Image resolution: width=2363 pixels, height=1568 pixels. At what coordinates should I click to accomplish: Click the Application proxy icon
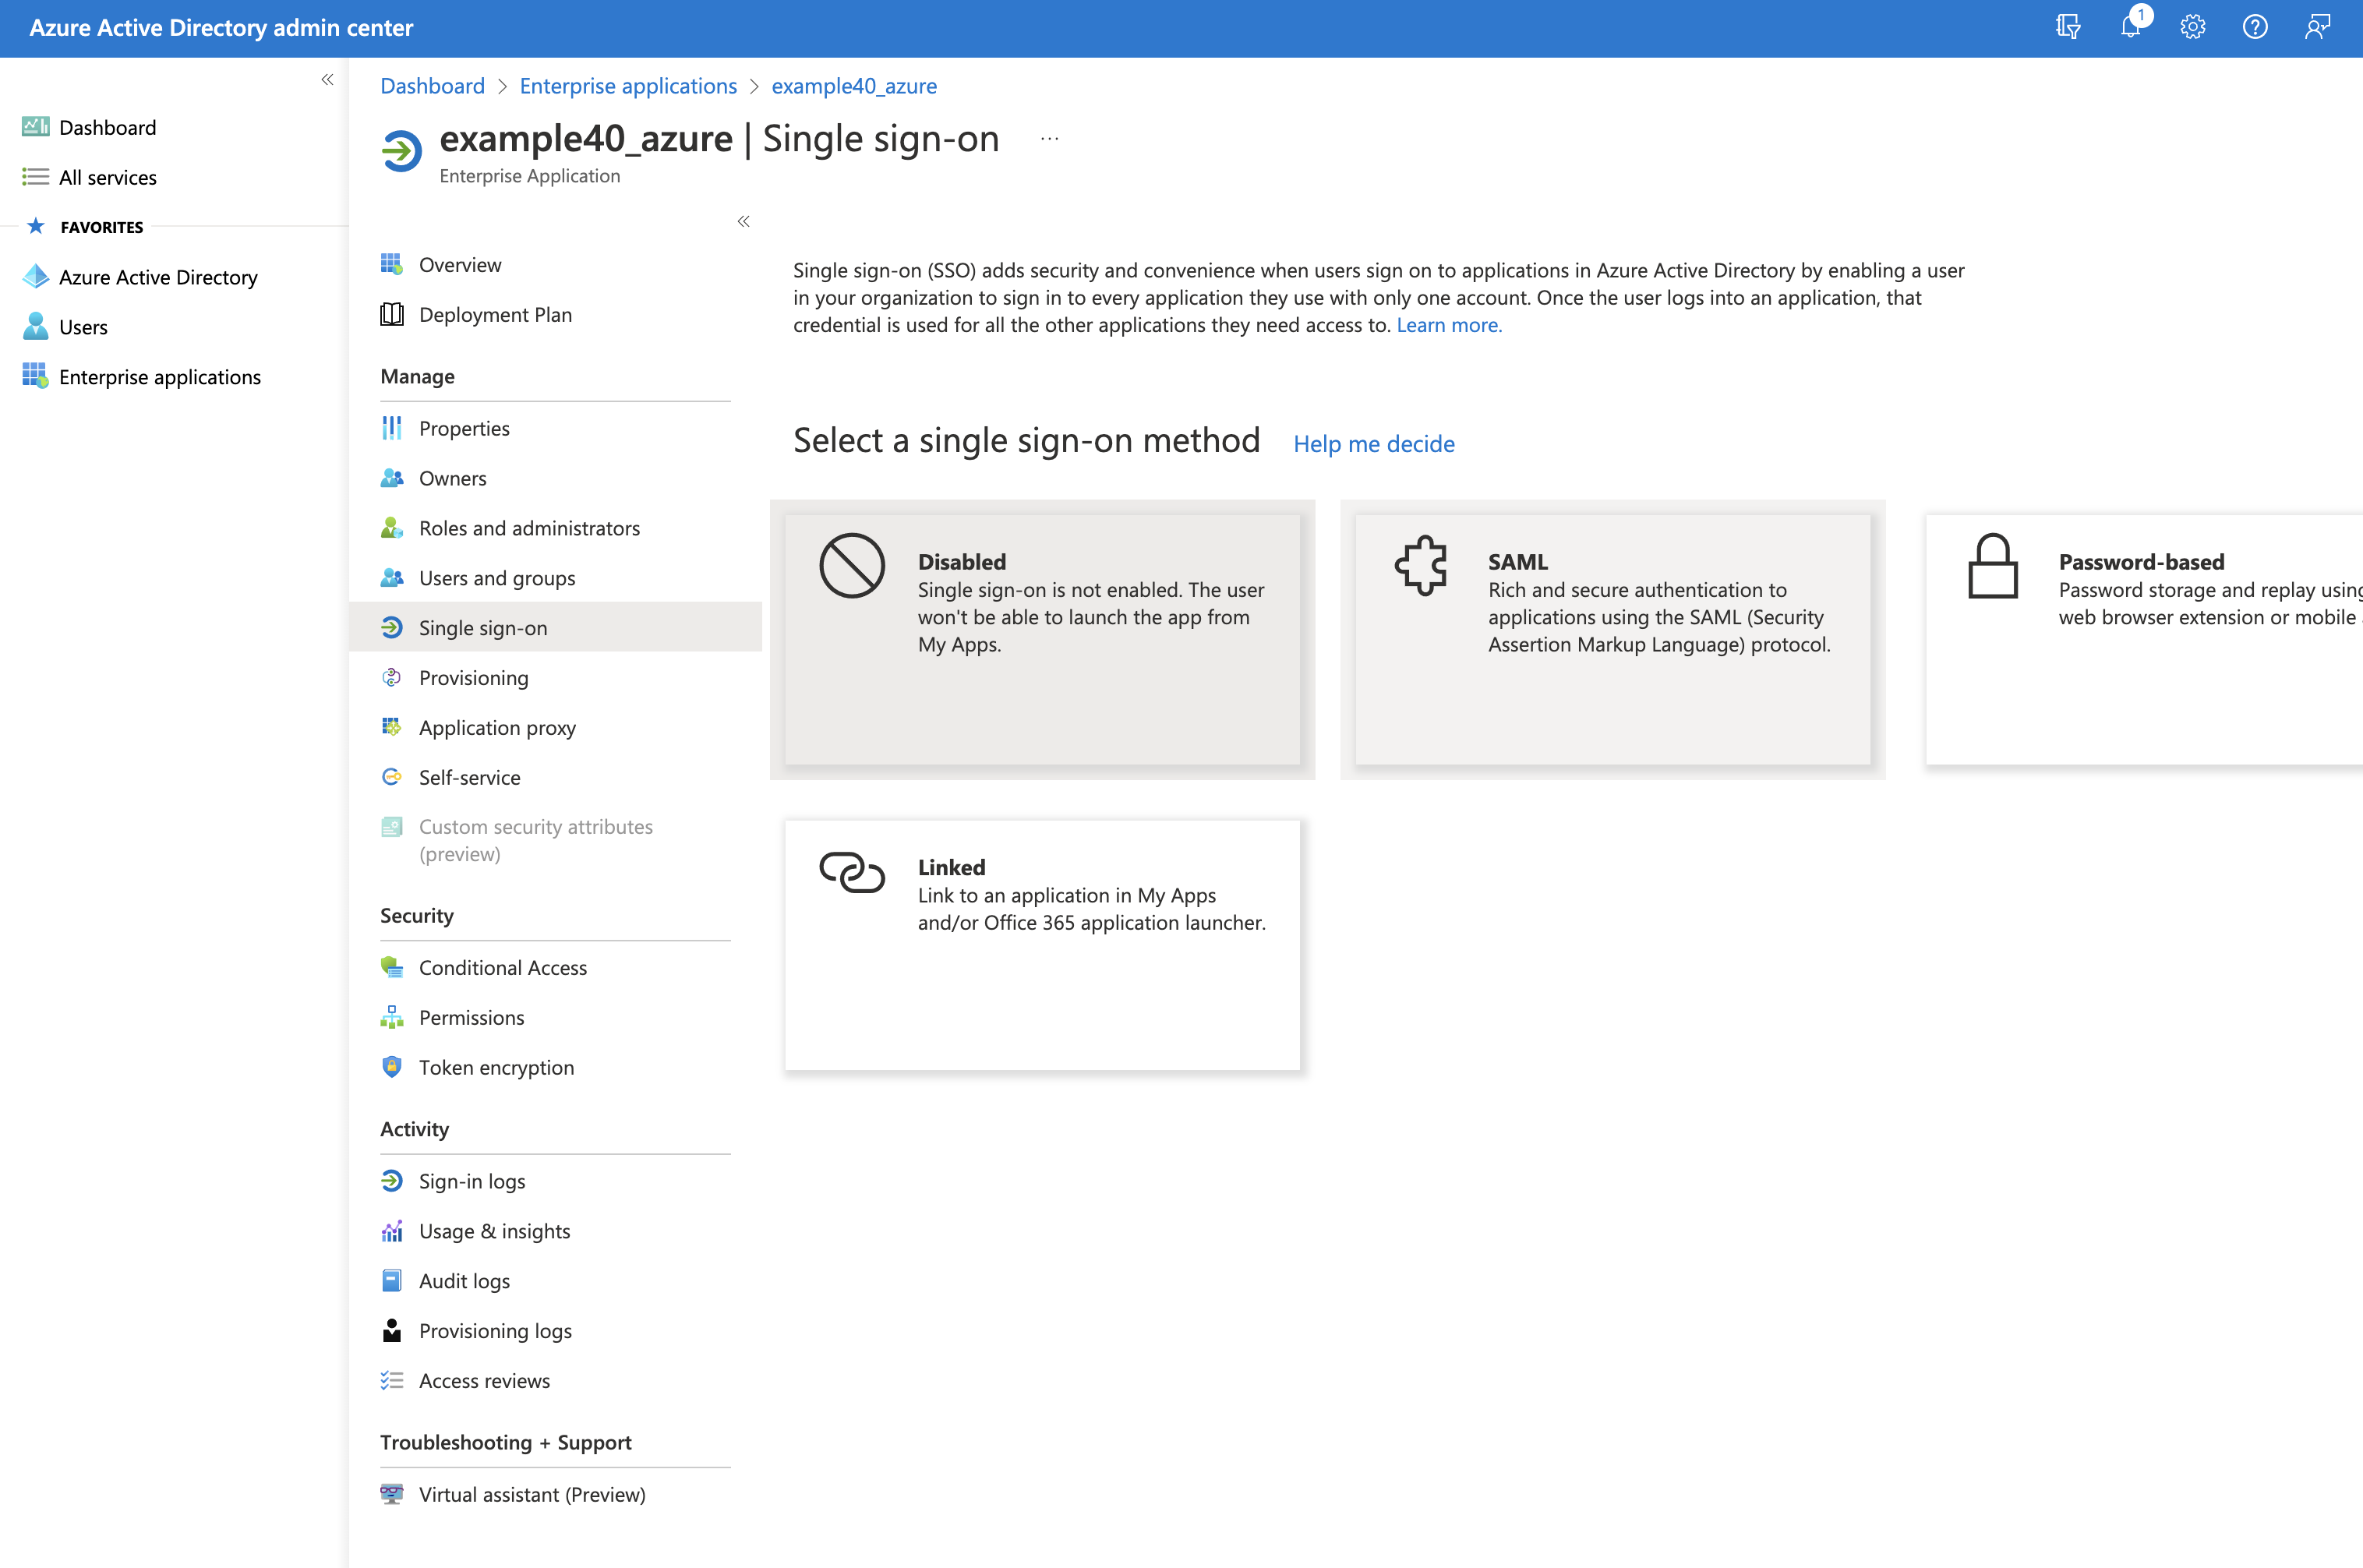point(392,727)
